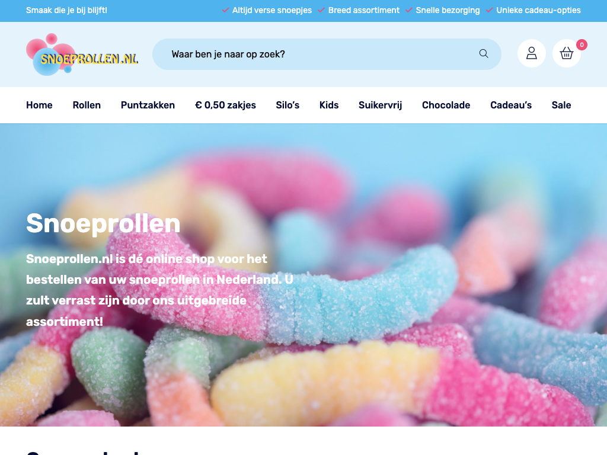Go to the Sale page
Image resolution: width=607 pixels, height=455 pixels.
pyautogui.click(x=561, y=105)
